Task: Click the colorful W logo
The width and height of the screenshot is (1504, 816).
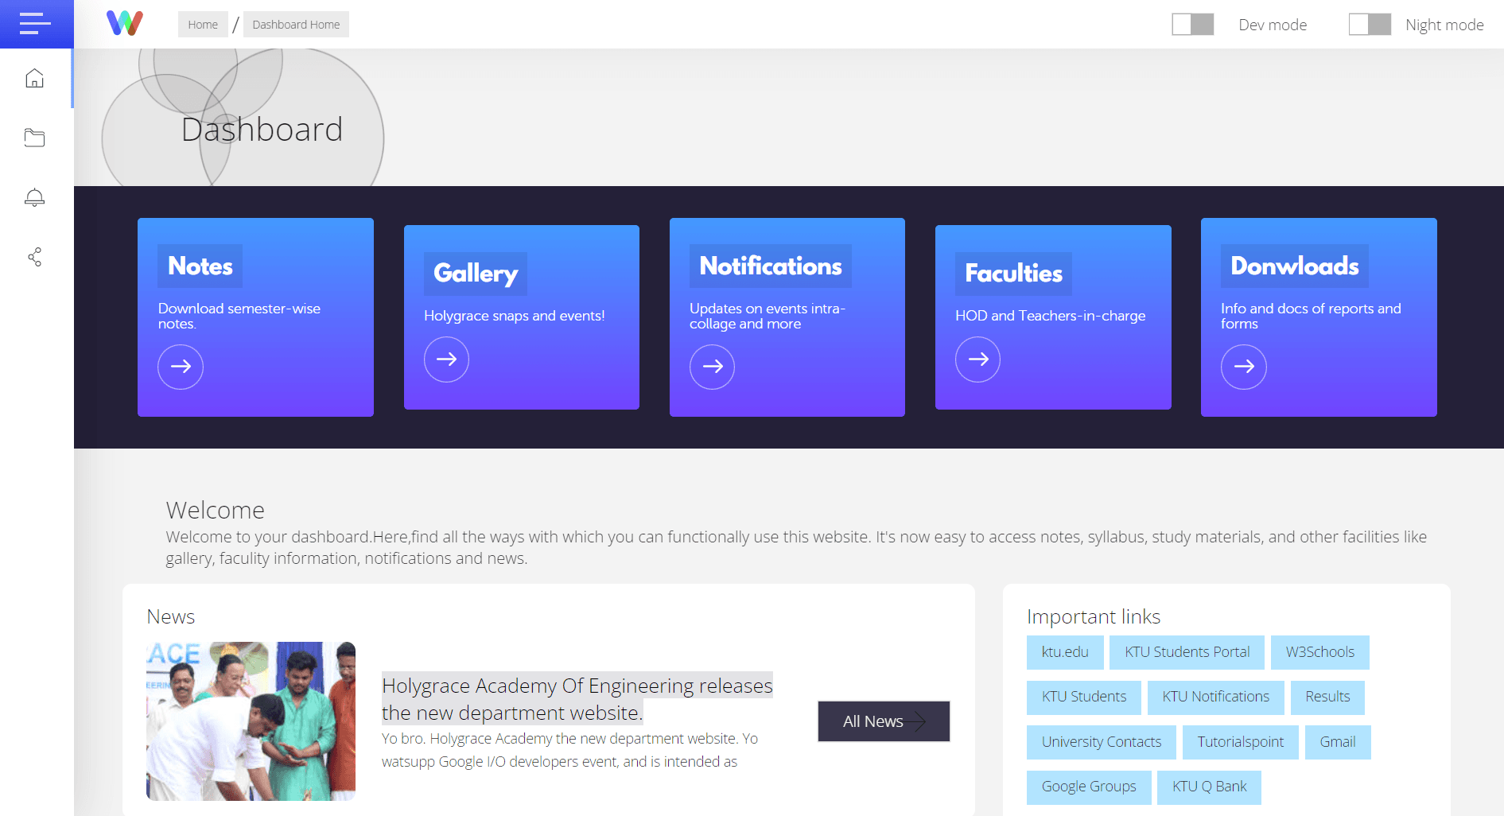Action: click(x=125, y=24)
